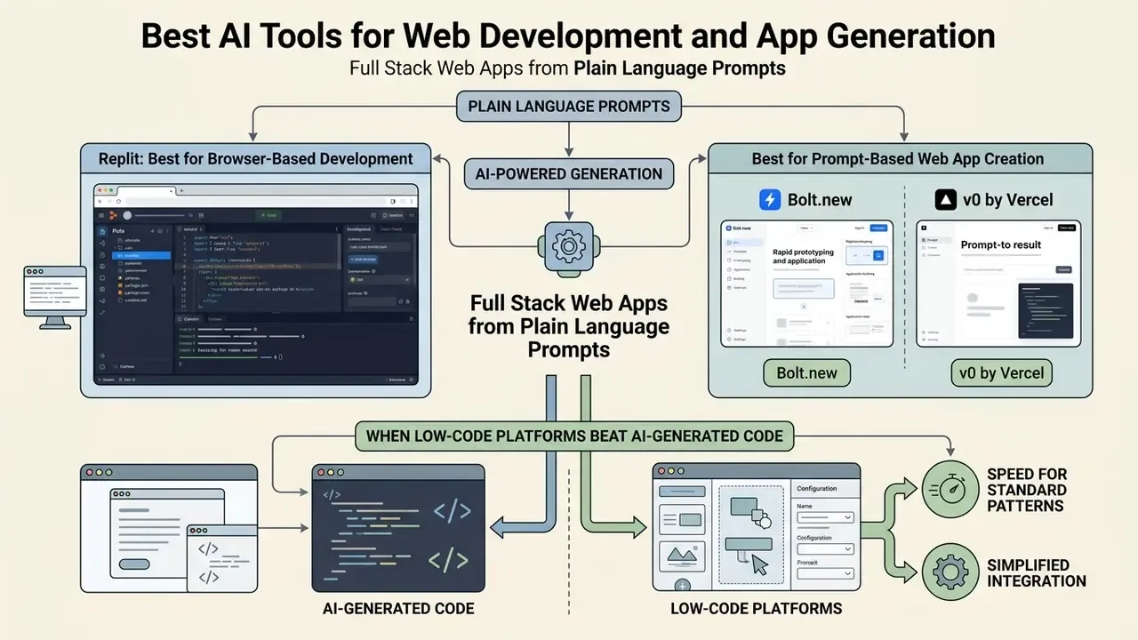Switch to the Console tab in Replit
The height and width of the screenshot is (640, 1138).
tap(189, 319)
